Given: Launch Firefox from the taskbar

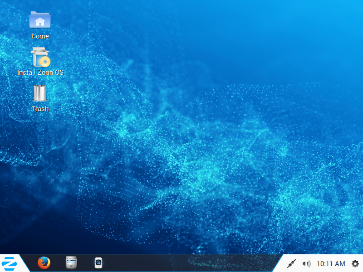Looking at the screenshot, I should pos(44,263).
